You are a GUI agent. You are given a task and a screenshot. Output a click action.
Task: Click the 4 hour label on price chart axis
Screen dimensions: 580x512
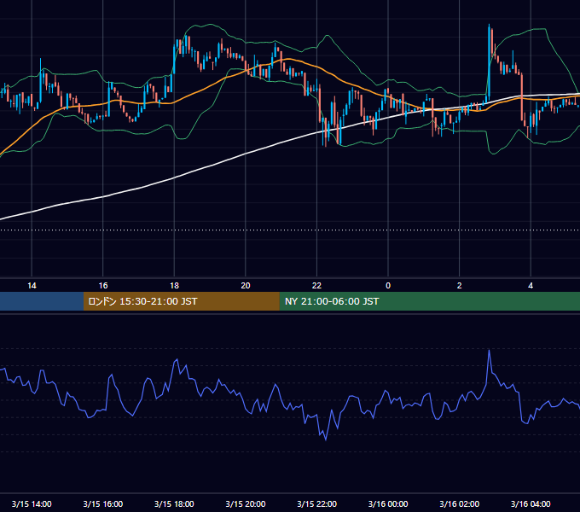click(531, 286)
